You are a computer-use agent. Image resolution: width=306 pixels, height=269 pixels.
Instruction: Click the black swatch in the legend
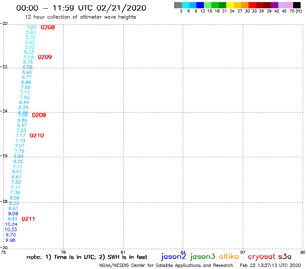point(297,5)
